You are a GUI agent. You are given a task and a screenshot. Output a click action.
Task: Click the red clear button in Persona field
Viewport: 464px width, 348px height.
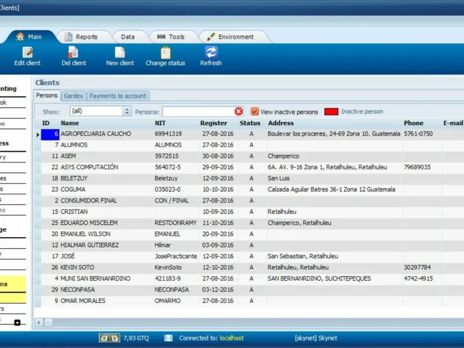click(238, 111)
